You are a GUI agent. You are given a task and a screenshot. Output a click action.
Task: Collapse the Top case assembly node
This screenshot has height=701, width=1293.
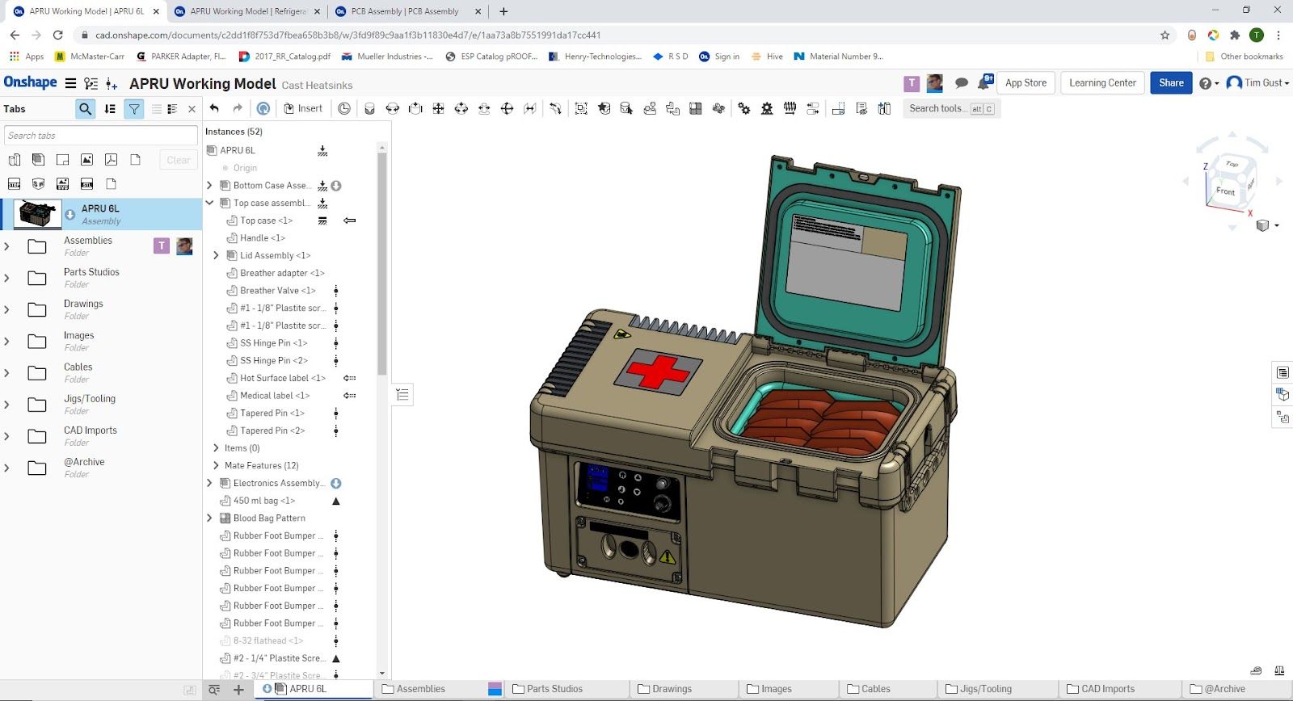pyautogui.click(x=209, y=203)
